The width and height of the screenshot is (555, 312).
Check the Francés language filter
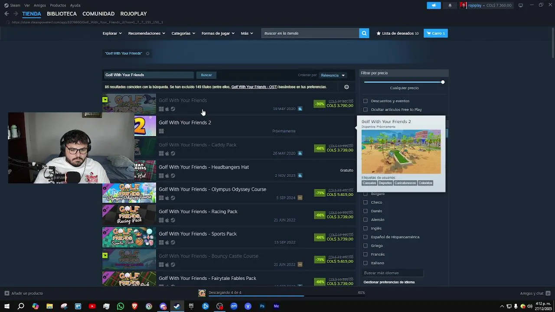(x=366, y=254)
